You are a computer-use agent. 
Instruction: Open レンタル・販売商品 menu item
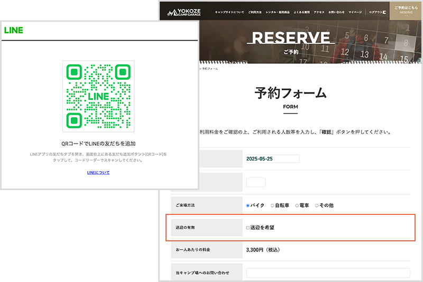pyautogui.click(x=277, y=12)
